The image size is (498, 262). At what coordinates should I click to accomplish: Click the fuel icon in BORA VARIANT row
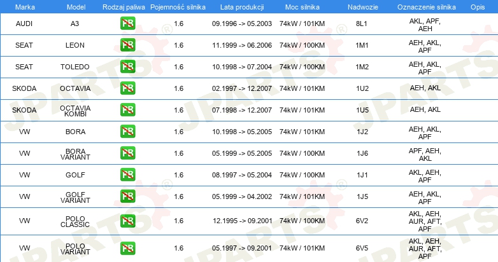pyautogui.click(x=127, y=153)
